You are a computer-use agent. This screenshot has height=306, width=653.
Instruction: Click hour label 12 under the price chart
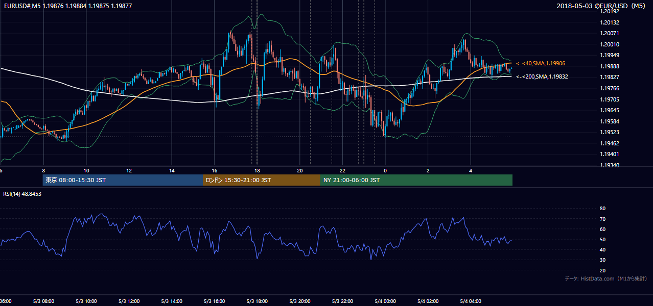pos(129,170)
